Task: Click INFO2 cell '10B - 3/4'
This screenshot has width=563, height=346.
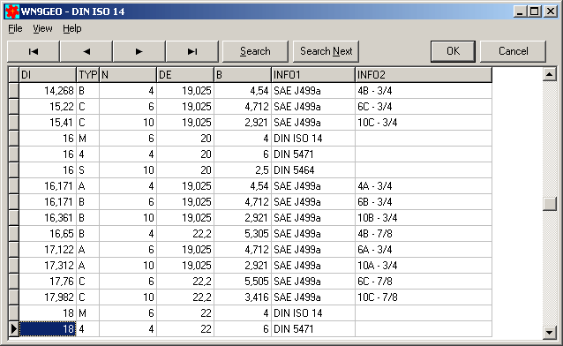Action: click(424, 218)
